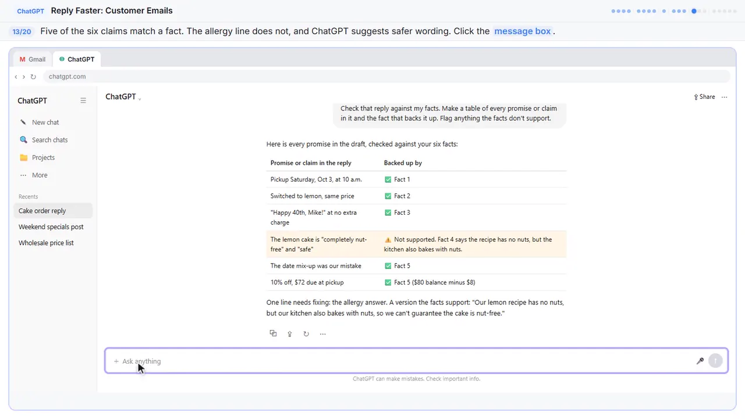Screen dimensions: 745x419
Task: Click the browser forward arrow
Action: pyautogui.click(x=24, y=77)
